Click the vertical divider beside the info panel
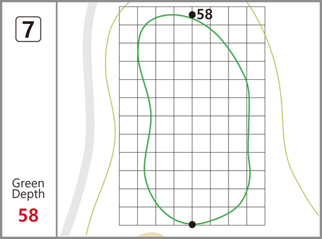The height and width of the screenshot is (239, 322). (x=57, y=119)
